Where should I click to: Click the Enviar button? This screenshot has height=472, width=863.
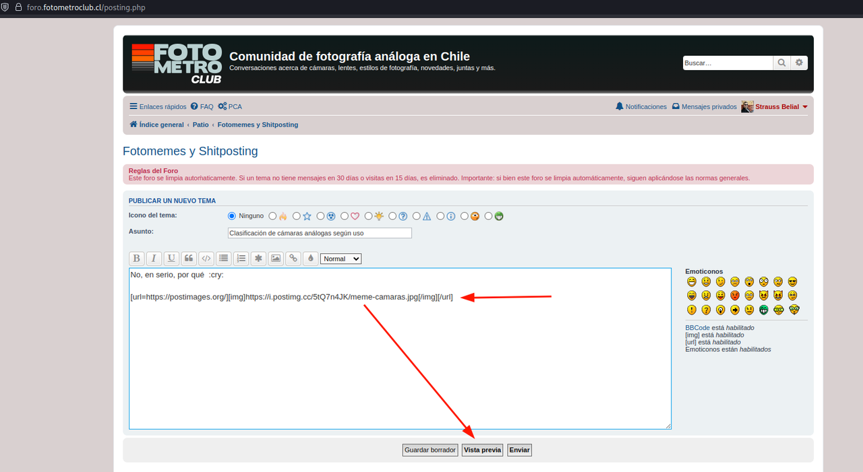click(x=519, y=450)
